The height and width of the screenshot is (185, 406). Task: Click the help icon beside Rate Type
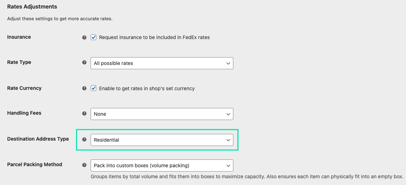point(84,62)
